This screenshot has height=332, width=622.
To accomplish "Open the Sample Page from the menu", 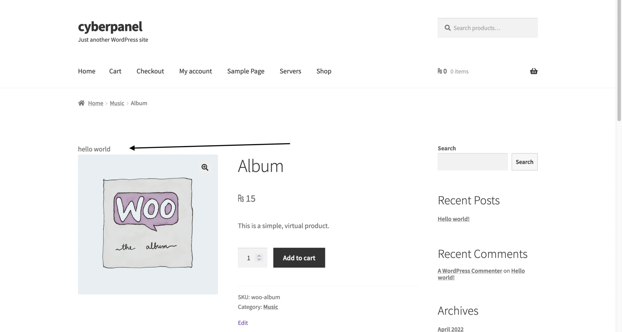I will [246, 71].
